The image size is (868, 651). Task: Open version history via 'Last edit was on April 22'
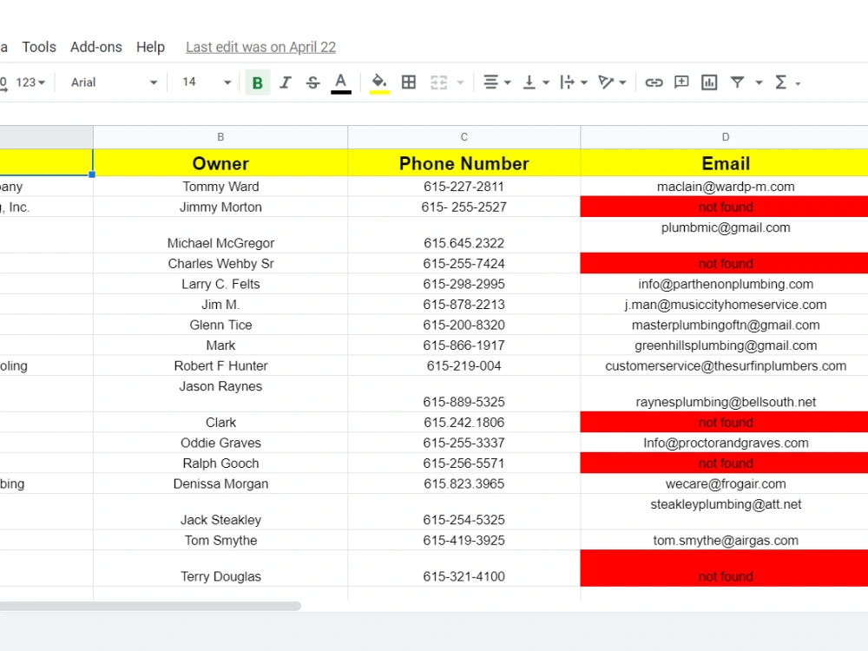(260, 47)
